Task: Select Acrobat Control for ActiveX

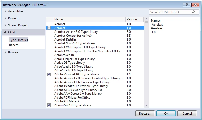Action: [x=95, y=35]
